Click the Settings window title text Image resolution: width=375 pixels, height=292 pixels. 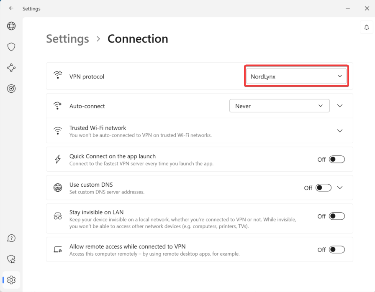(x=31, y=8)
